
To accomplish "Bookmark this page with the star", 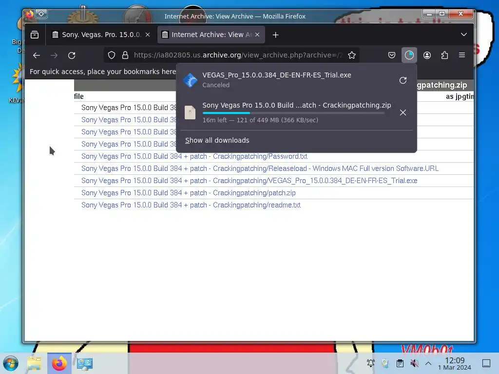I will click(x=352, y=56).
